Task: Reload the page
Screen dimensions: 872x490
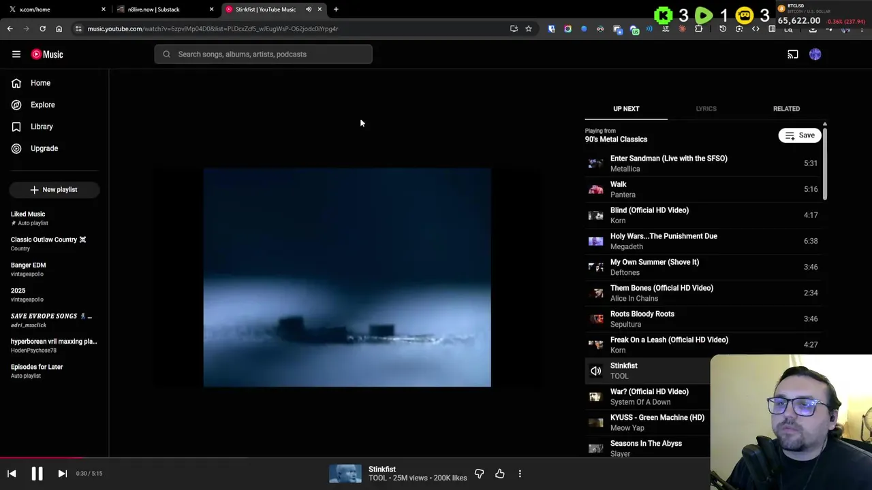Action: coord(42,29)
